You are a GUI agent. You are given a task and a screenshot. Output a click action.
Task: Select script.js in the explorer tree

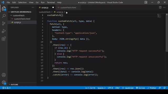[17, 22]
